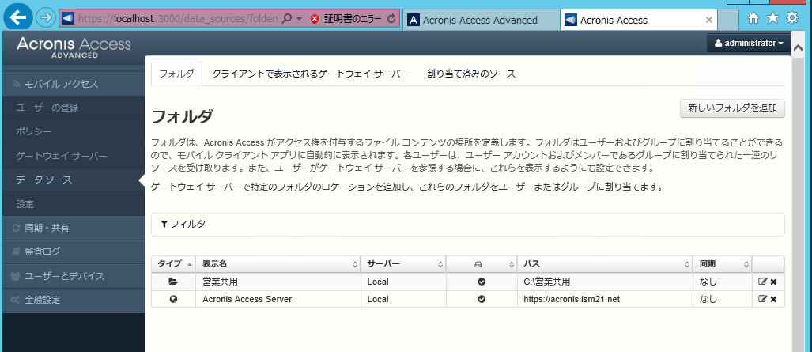The width and height of the screenshot is (812, 352).
Task: Switch to Acronis Access Advanced browser tab
Action: point(479,20)
